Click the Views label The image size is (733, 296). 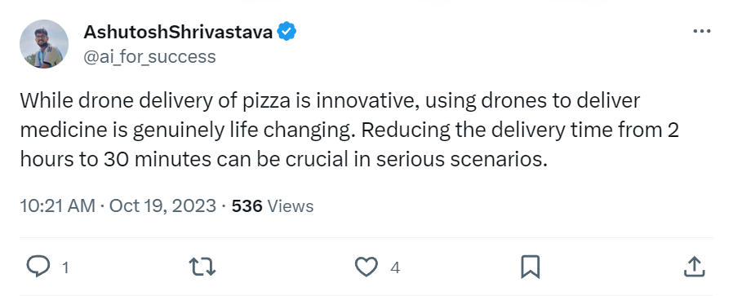[x=291, y=205]
